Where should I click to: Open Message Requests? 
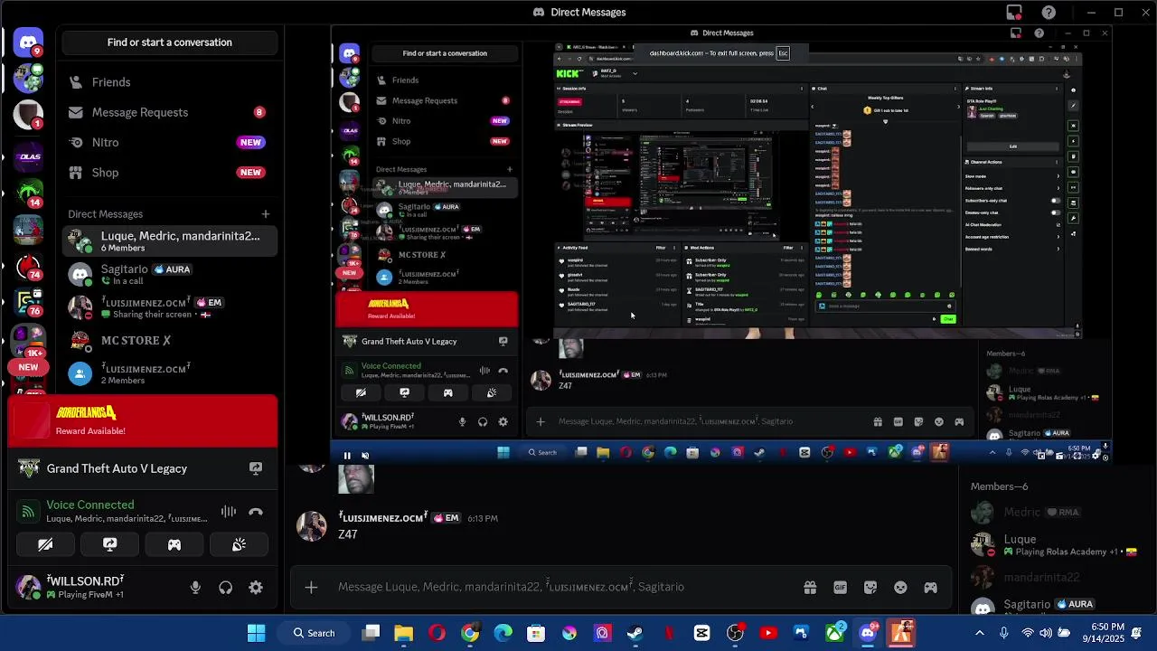click(170, 112)
